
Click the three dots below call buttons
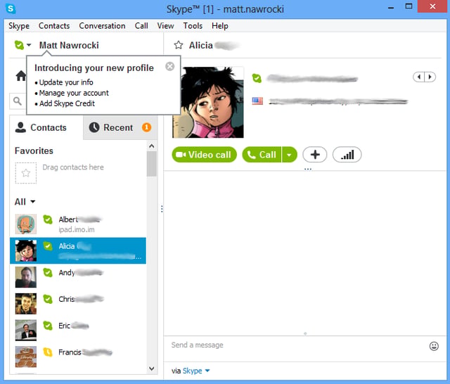coord(308,169)
